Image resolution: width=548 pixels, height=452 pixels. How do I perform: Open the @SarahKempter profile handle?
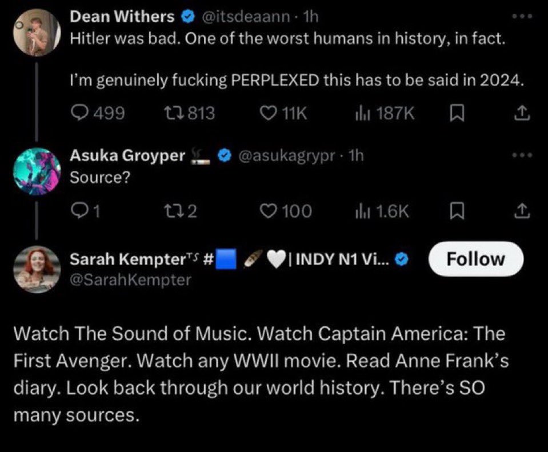pyautogui.click(x=130, y=279)
